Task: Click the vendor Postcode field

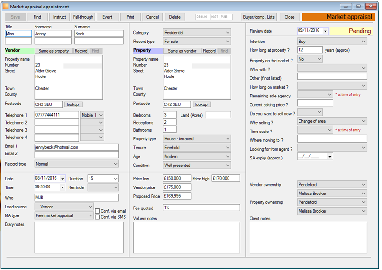Action: pyautogui.click(x=48, y=104)
